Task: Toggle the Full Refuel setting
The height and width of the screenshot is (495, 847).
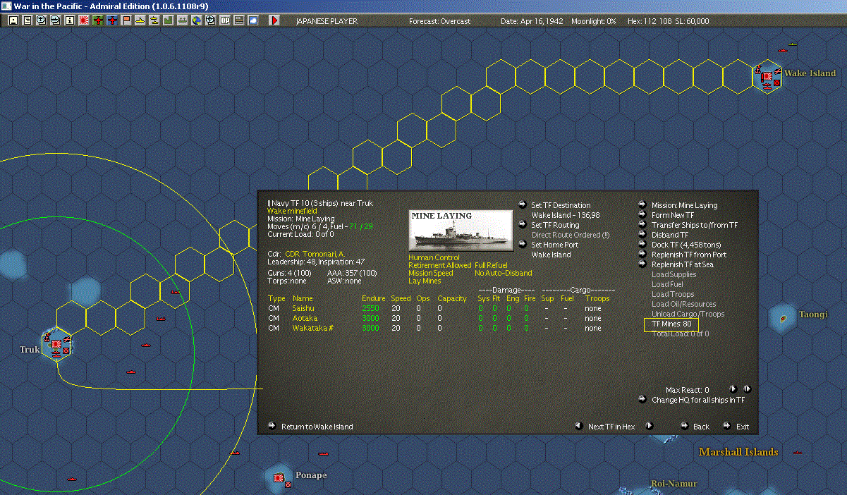Action: [491, 266]
